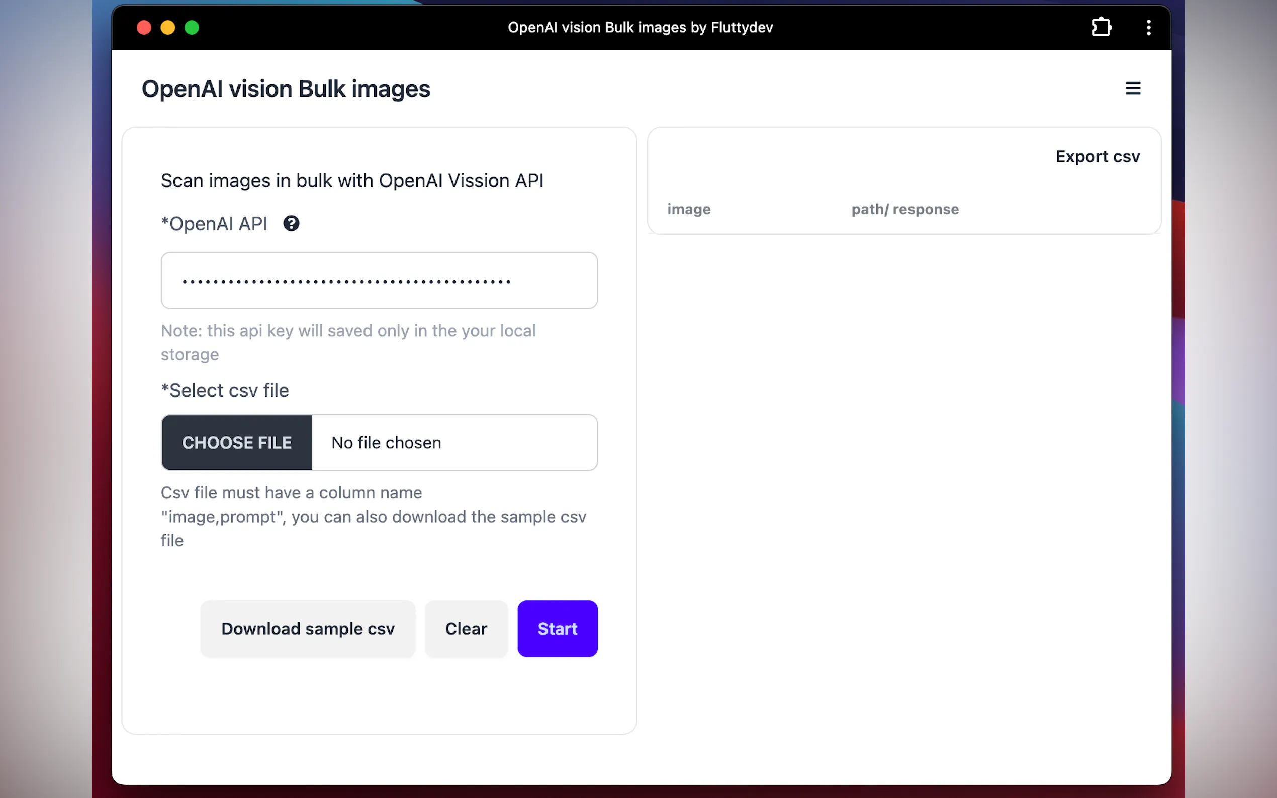Click the Export csv link
The image size is (1277, 798).
pyautogui.click(x=1098, y=157)
